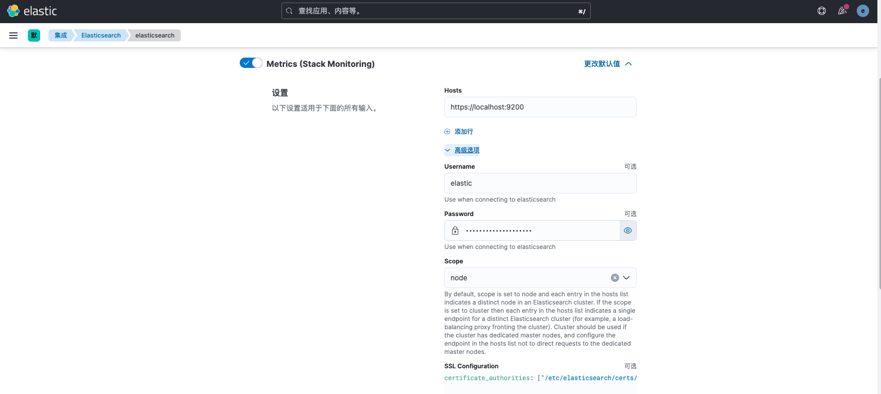Collapse 高级选项 advanced options
This screenshot has width=881, height=394.
click(x=462, y=150)
